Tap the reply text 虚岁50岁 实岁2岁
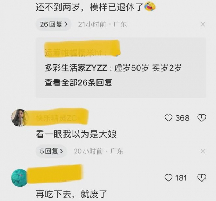 pyautogui.click(x=148, y=68)
